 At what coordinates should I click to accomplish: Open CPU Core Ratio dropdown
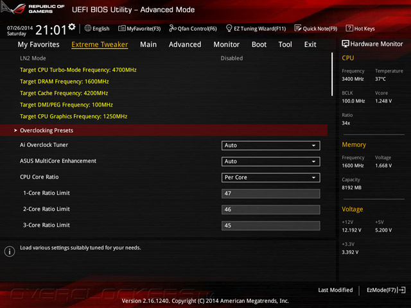(x=271, y=178)
